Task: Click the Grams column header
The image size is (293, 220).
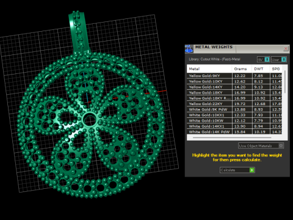Action: [242, 69]
